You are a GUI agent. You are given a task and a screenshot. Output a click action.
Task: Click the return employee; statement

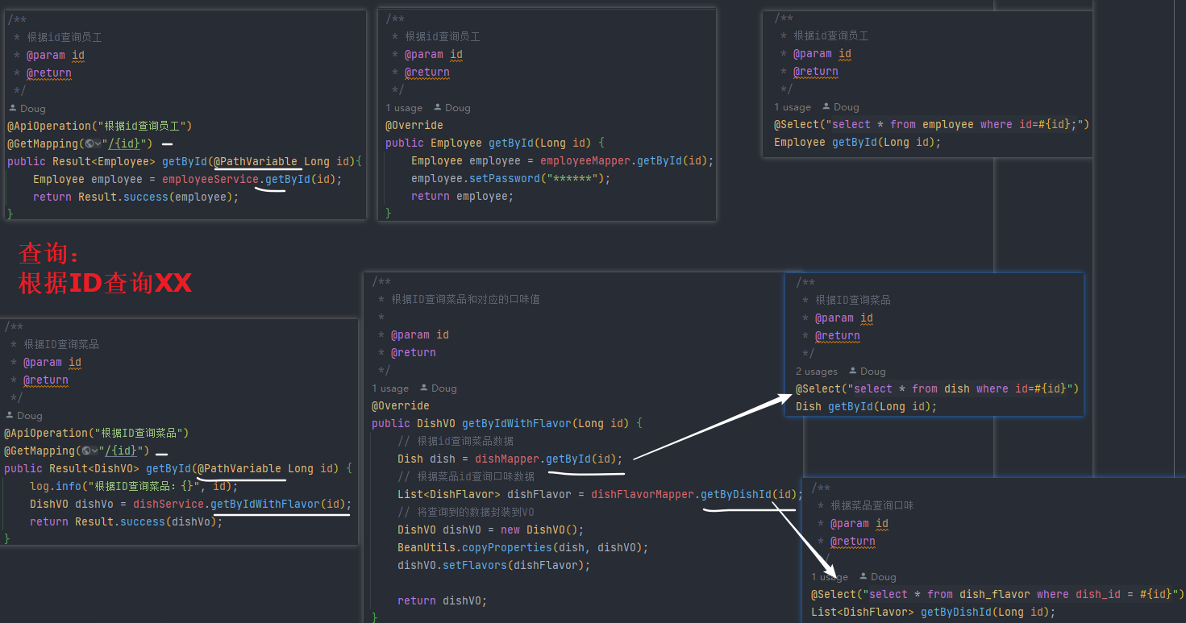coord(462,196)
